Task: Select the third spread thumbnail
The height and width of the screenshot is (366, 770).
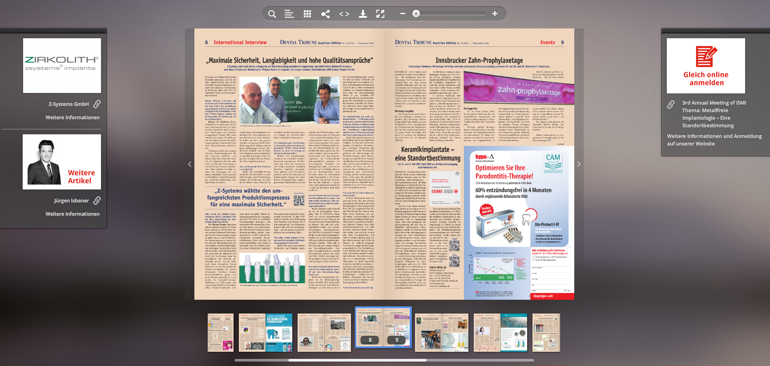Action: [x=324, y=333]
